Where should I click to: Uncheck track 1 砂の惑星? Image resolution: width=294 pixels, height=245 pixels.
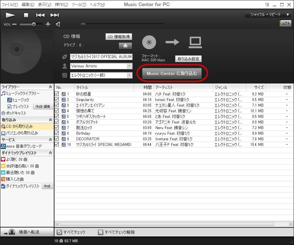tap(57, 94)
